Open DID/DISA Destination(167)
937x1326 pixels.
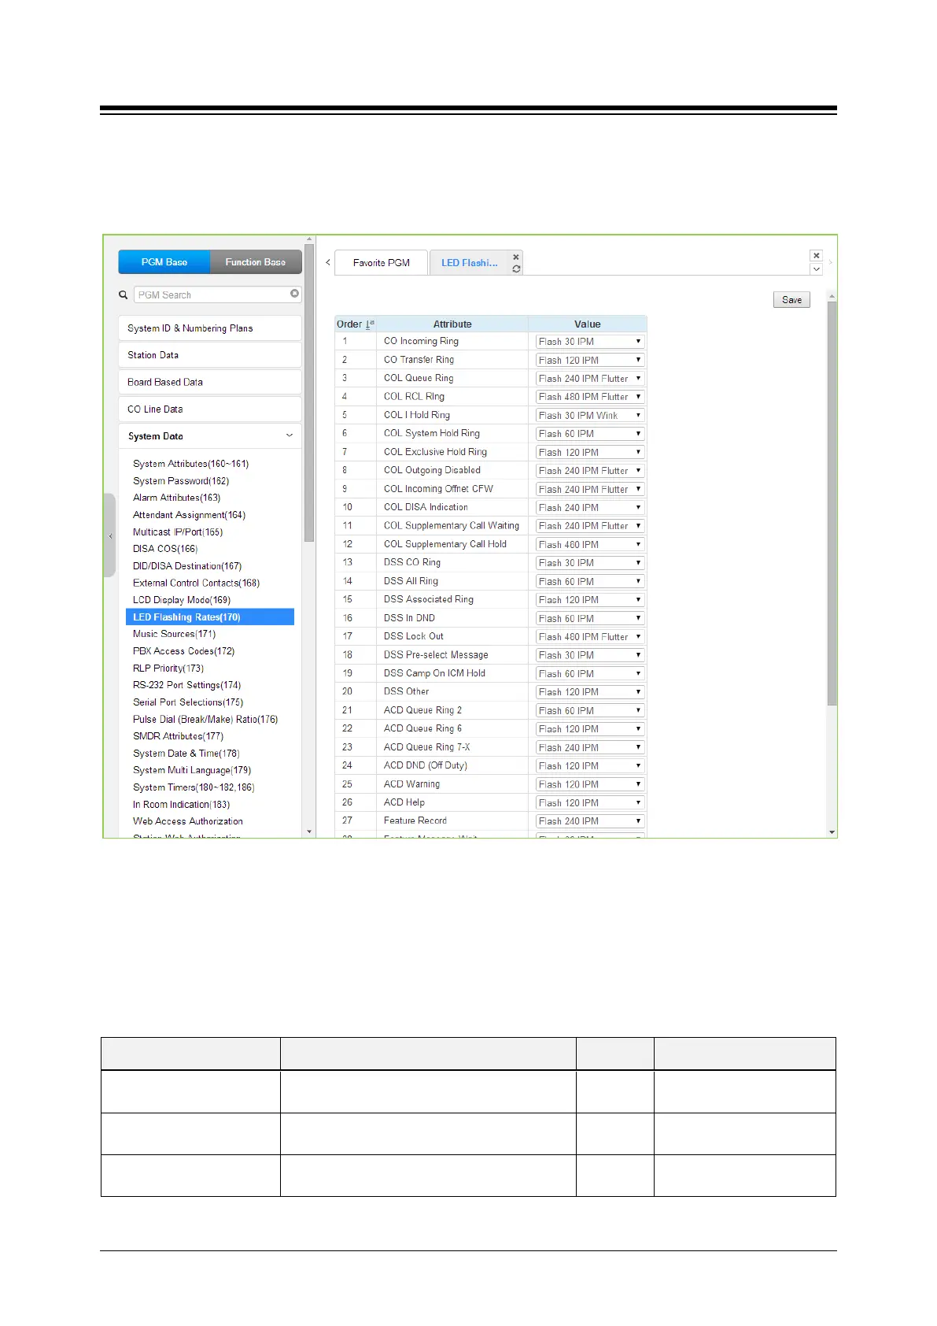click(187, 566)
